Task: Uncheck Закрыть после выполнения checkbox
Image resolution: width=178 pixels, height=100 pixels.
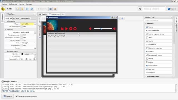Action: [x=17, y=96]
